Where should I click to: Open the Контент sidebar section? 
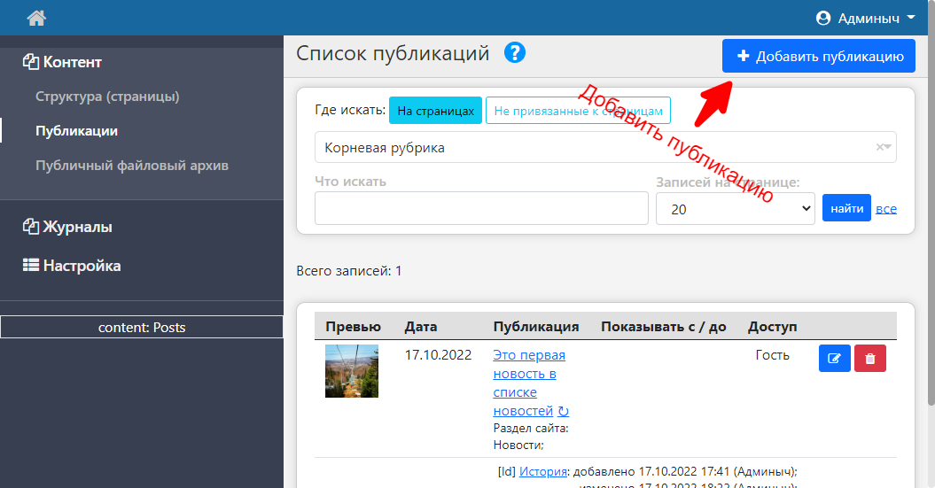click(x=63, y=62)
